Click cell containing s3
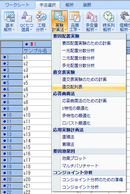This screenshot has width=130, height=194. coord(37,70)
